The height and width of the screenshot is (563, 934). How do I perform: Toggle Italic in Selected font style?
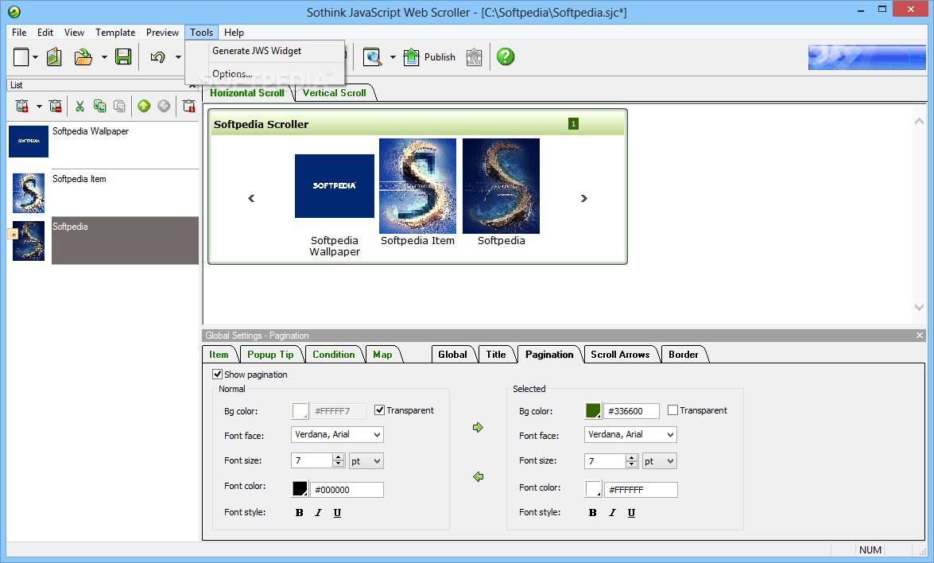pyautogui.click(x=612, y=512)
